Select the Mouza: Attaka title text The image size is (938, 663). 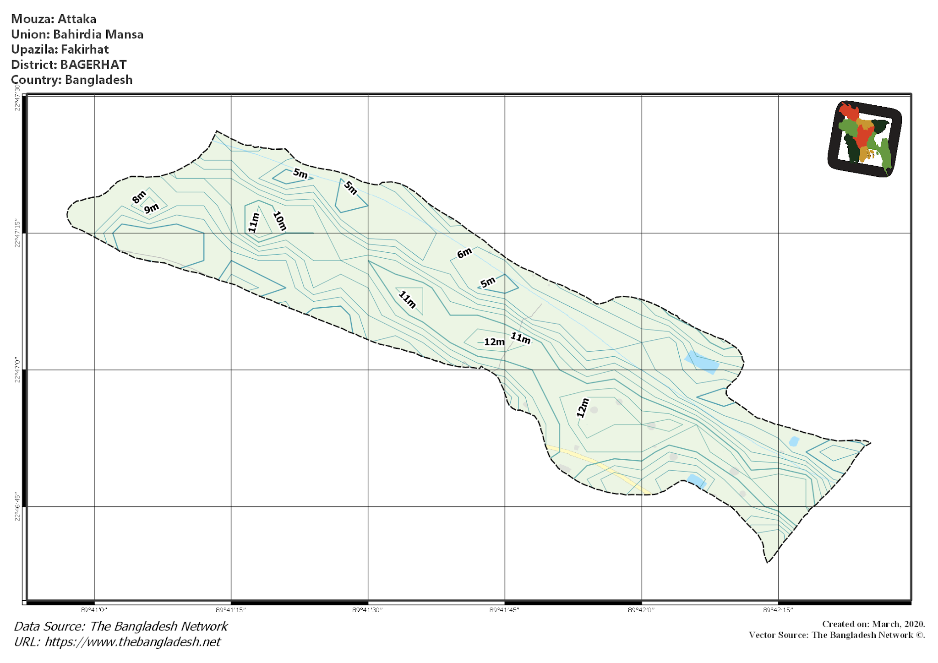(55, 19)
